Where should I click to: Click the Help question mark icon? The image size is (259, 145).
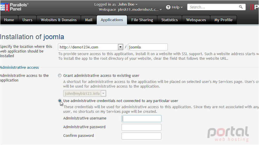tap(168, 7)
